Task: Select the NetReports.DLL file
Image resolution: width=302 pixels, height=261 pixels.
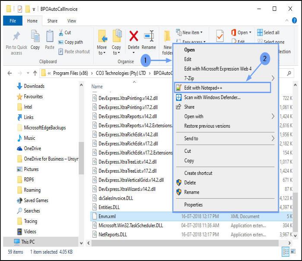Action: (x=113, y=235)
